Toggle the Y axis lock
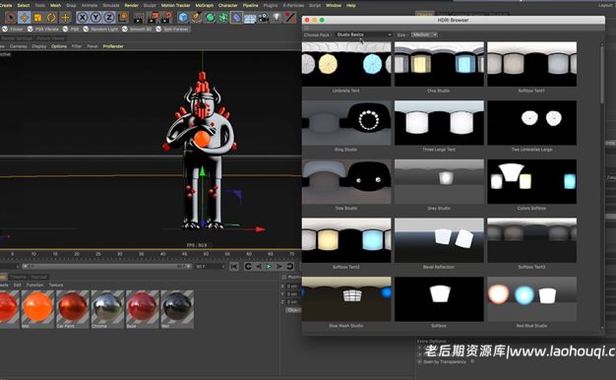The width and height of the screenshot is (616, 380). pos(95,18)
